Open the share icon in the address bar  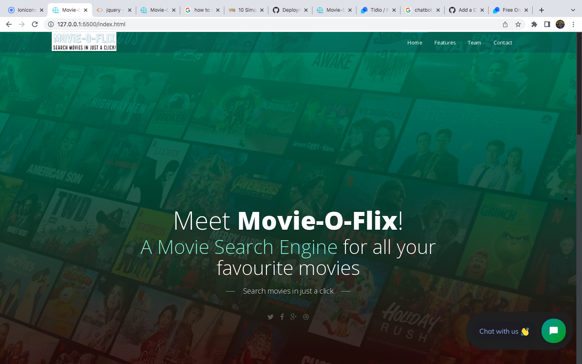[x=505, y=24]
